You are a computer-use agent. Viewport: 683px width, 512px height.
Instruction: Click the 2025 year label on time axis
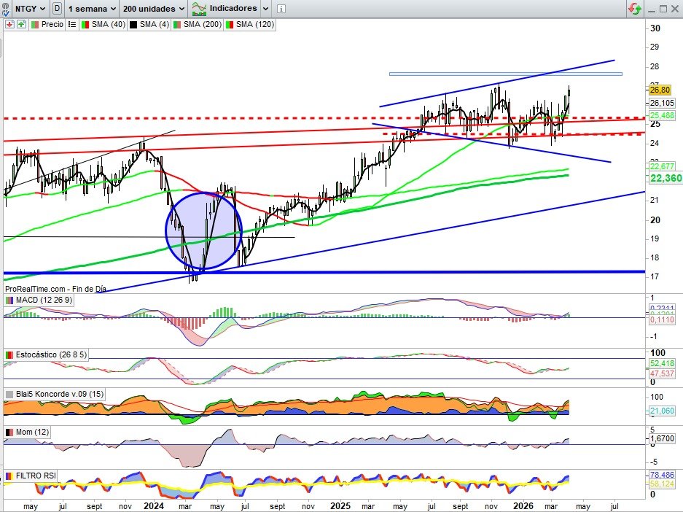(340, 506)
